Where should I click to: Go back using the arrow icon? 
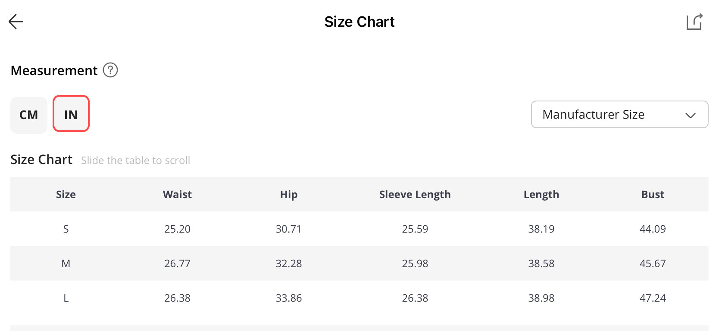point(16,22)
